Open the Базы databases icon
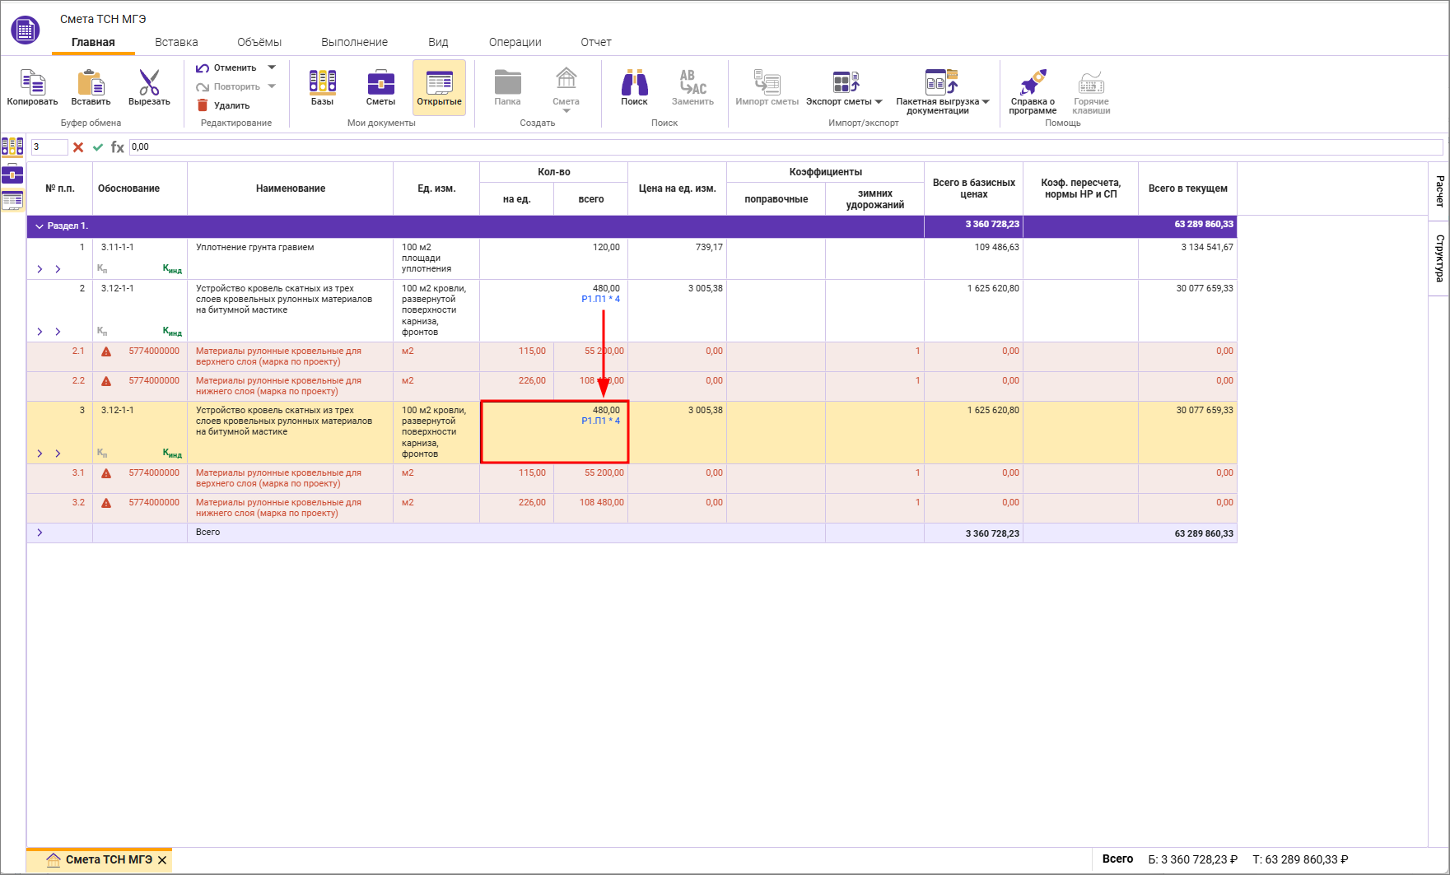Viewport: 1450px width, 875px height. [x=322, y=83]
